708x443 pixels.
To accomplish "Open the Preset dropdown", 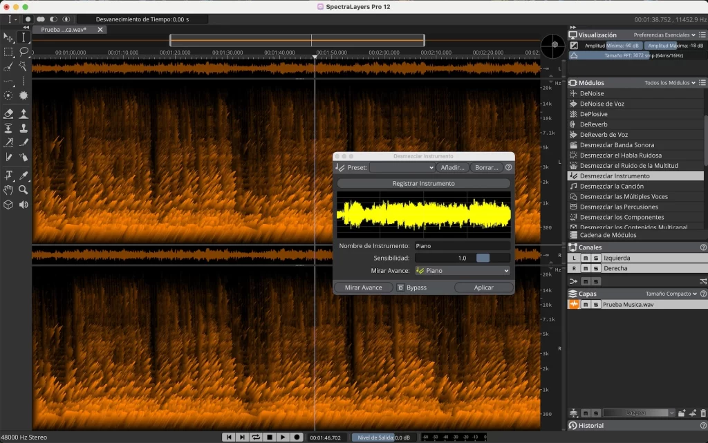I will point(402,167).
